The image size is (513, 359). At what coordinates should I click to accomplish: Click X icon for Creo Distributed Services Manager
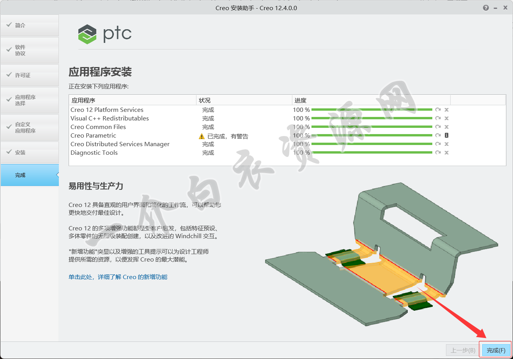(x=447, y=144)
